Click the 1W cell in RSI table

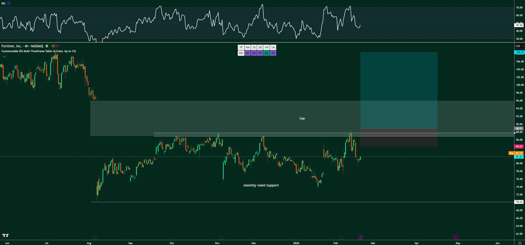(x=267, y=47)
